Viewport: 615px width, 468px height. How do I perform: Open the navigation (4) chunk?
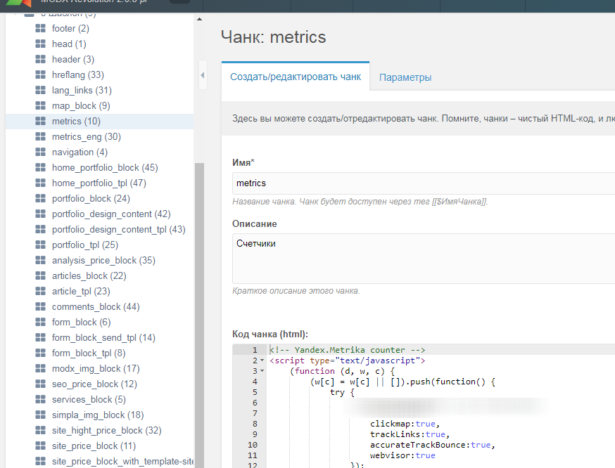(80, 152)
